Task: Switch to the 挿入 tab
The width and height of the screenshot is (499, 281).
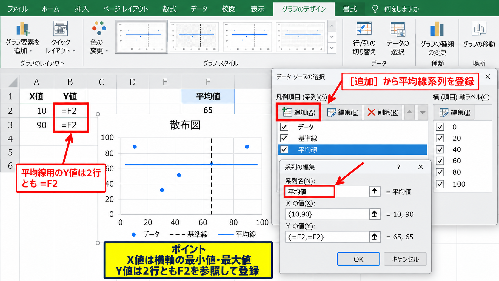Action: click(81, 9)
